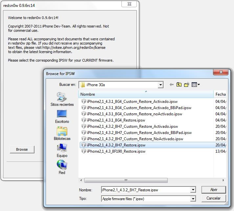Click Browse button in redsn0w window
Viewport: 234px width, 211px height.
click(22, 149)
